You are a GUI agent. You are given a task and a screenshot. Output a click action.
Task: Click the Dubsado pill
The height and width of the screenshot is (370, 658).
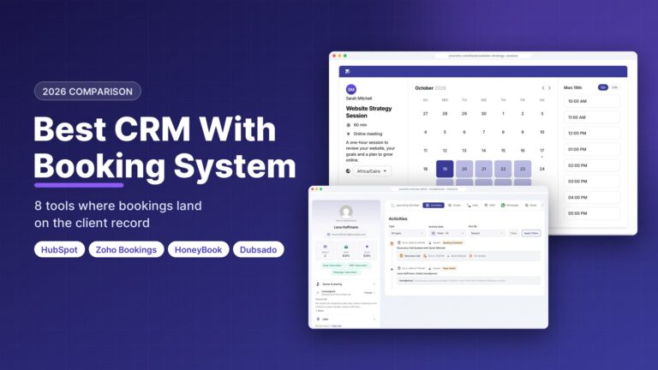point(259,249)
